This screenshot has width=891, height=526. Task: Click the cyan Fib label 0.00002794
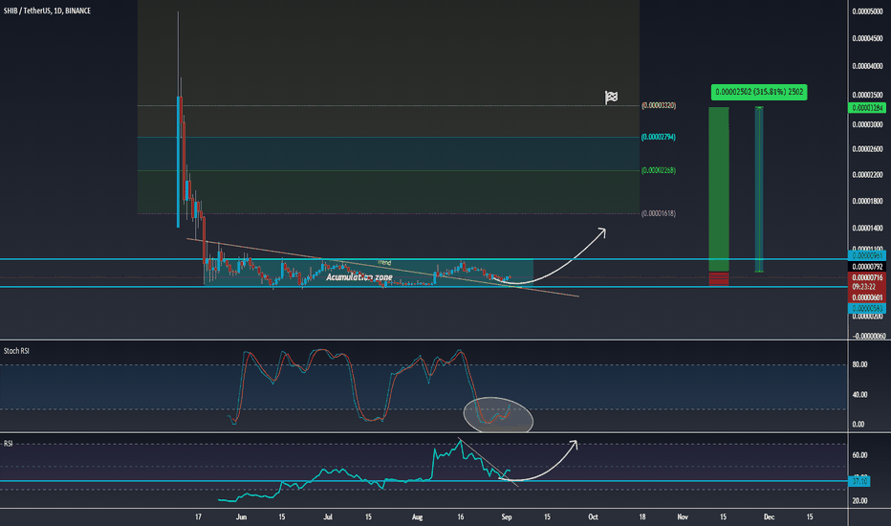pos(659,137)
